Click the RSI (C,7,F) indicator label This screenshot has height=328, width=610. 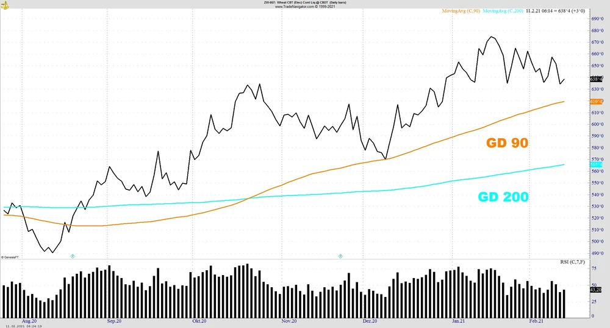pyautogui.click(x=573, y=262)
